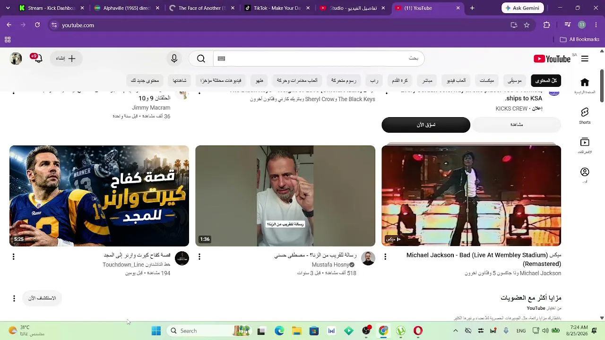The height and width of the screenshot is (340, 605).
Task: Select the 'كرة القدم' filter chip
Action: [x=400, y=81]
